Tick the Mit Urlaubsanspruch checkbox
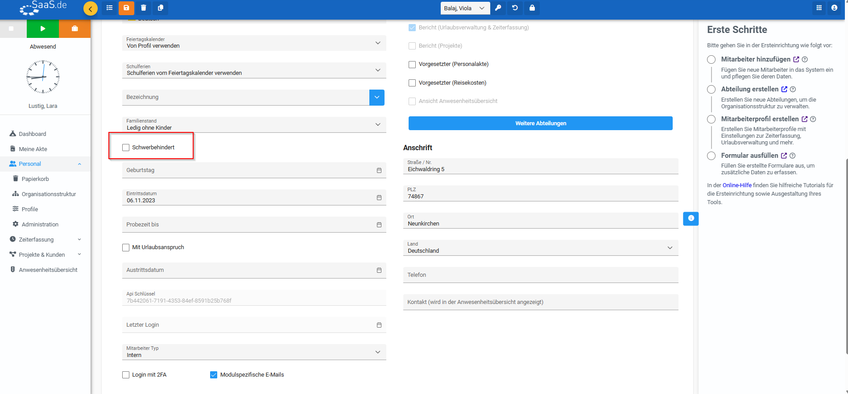This screenshot has width=848, height=394. click(x=126, y=247)
